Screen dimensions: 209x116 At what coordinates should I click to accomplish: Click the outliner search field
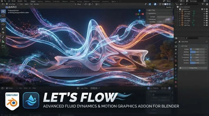(x=192, y=4)
